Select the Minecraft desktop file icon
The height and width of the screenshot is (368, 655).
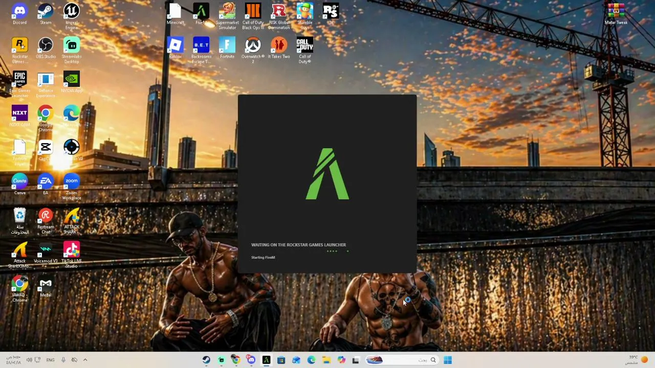pyautogui.click(x=175, y=14)
